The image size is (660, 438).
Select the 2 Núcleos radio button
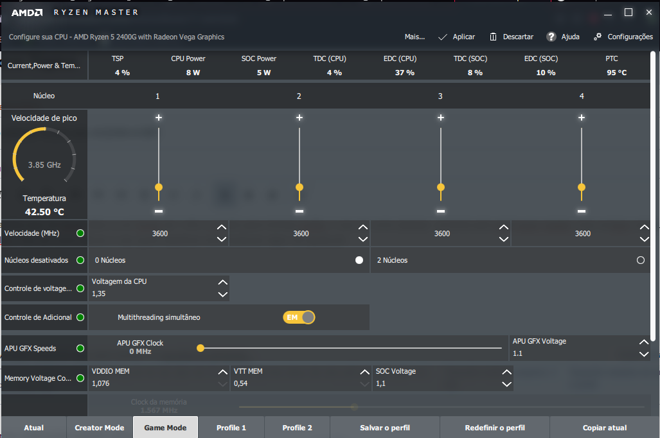641,260
